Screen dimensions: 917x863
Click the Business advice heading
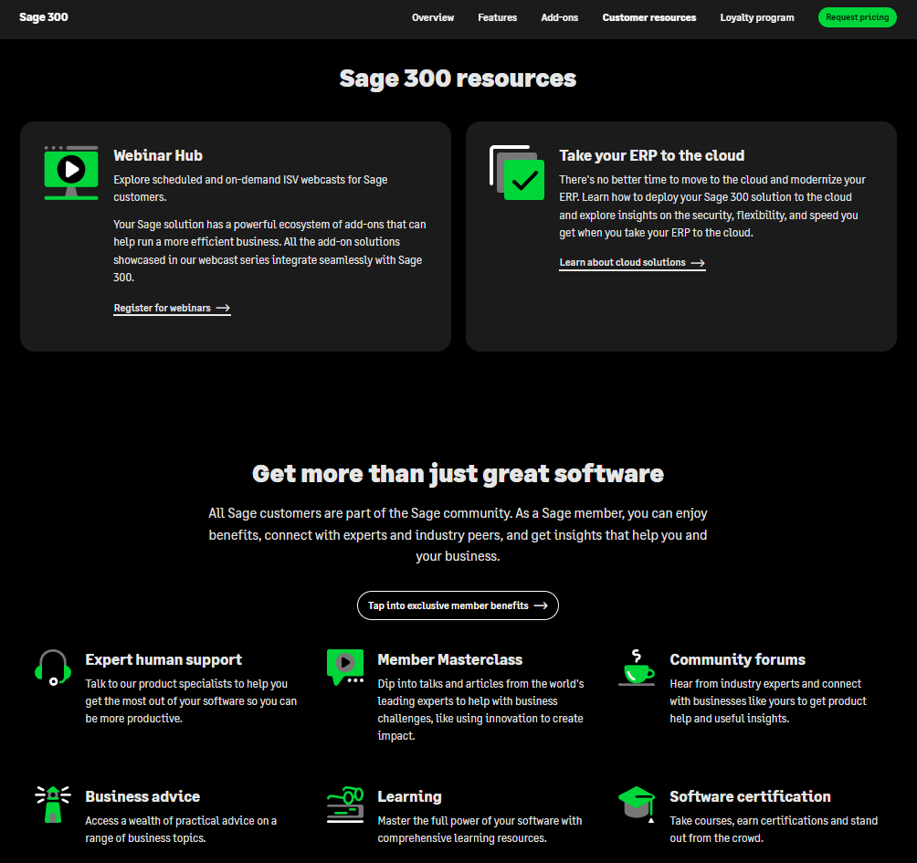(142, 796)
